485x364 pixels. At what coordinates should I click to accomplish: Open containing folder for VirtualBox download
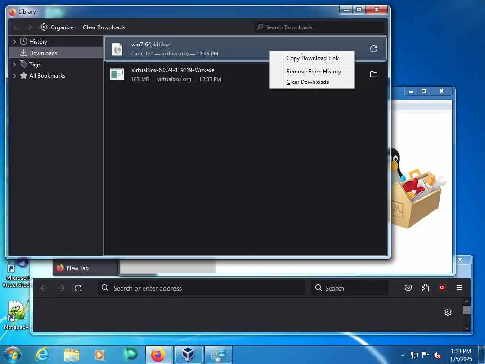374,74
